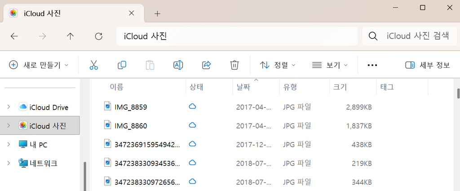This screenshot has height=191, width=460.
Task: Click cloud status icon of 347238330934536 file
Action: [192, 163]
